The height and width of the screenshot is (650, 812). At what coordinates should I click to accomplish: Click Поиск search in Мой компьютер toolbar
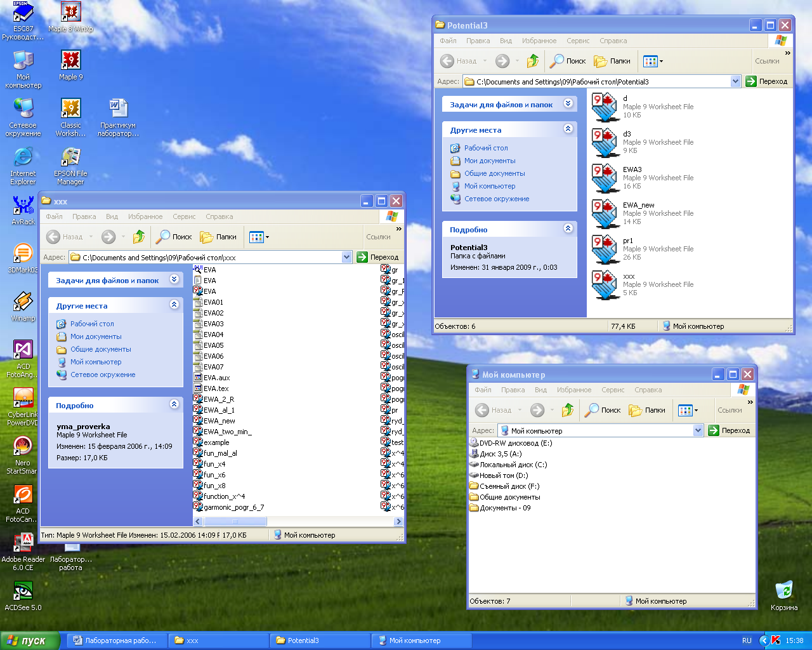(603, 410)
